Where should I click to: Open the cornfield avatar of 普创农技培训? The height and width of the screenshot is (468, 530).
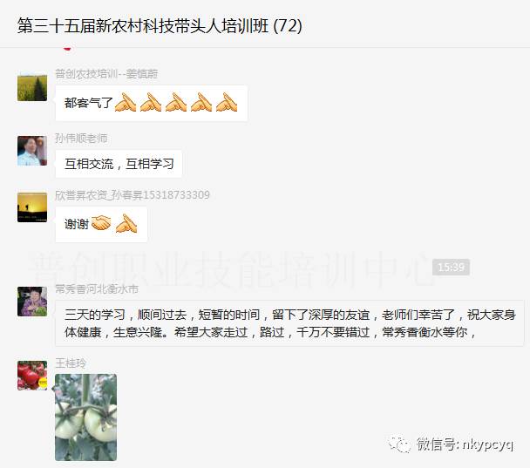[32, 86]
